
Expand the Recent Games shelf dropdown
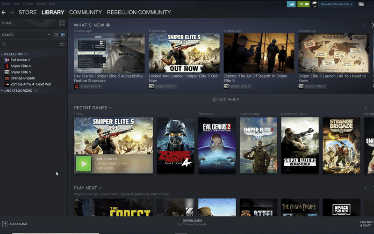[x=110, y=108]
